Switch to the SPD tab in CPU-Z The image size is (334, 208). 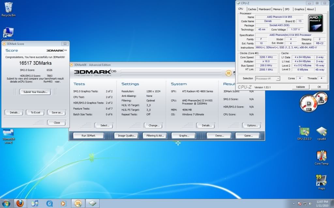(x=287, y=9)
